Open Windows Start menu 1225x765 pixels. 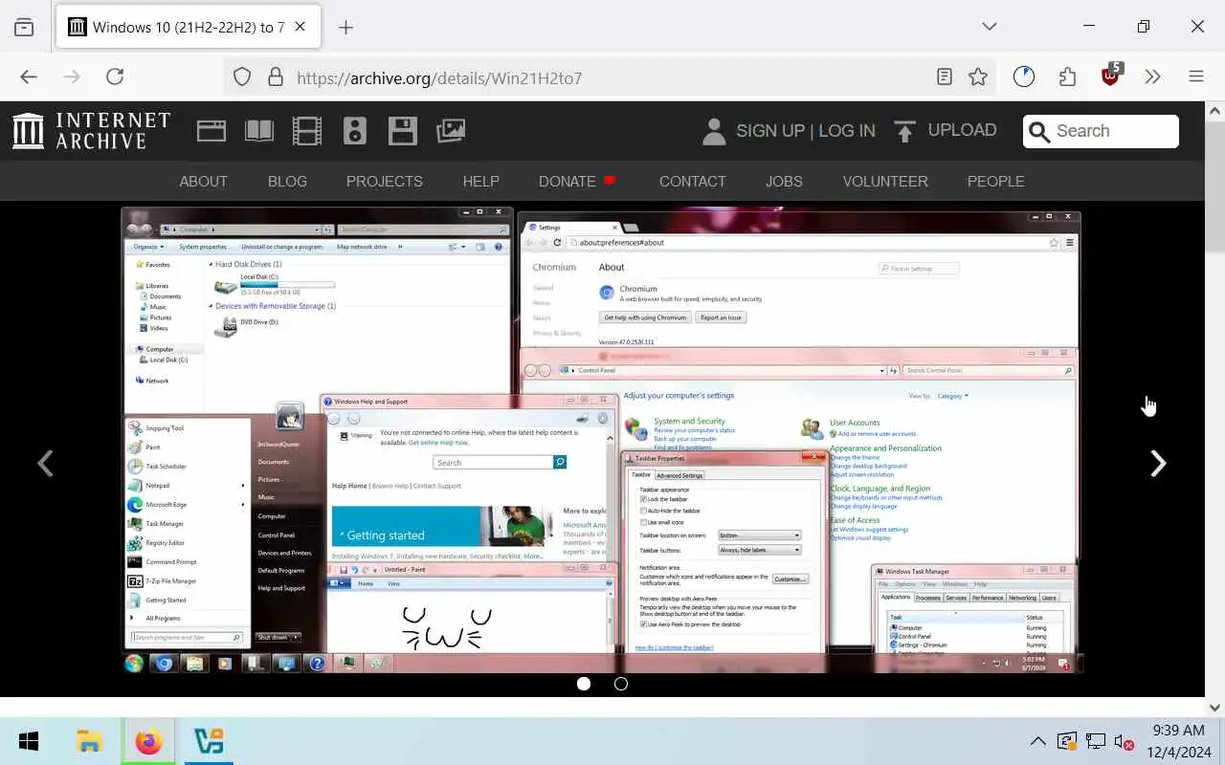[x=29, y=741]
